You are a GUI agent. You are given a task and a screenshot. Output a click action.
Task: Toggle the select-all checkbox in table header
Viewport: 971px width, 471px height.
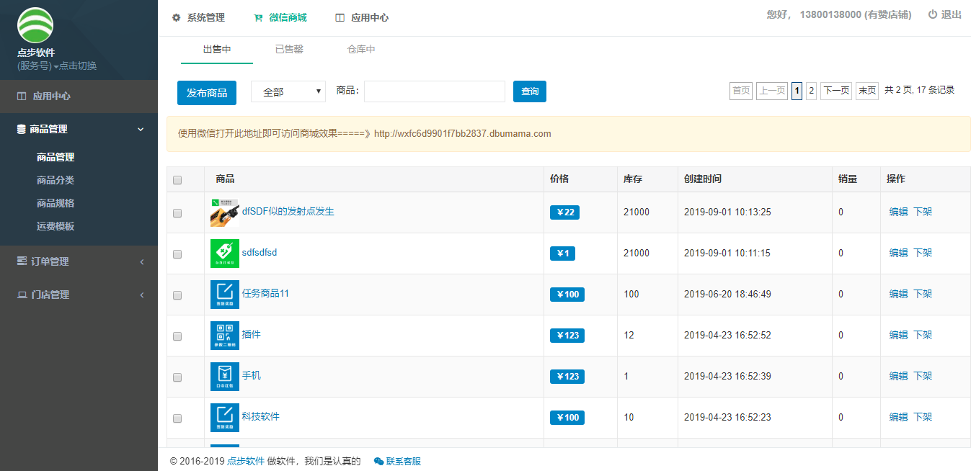point(178,180)
